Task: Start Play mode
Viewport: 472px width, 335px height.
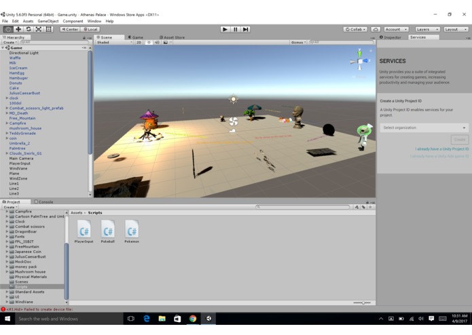Action: [225, 29]
